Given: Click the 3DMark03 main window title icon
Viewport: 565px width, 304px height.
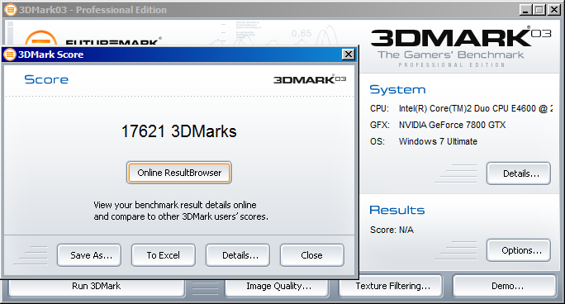Looking at the screenshot, I should (11, 10).
